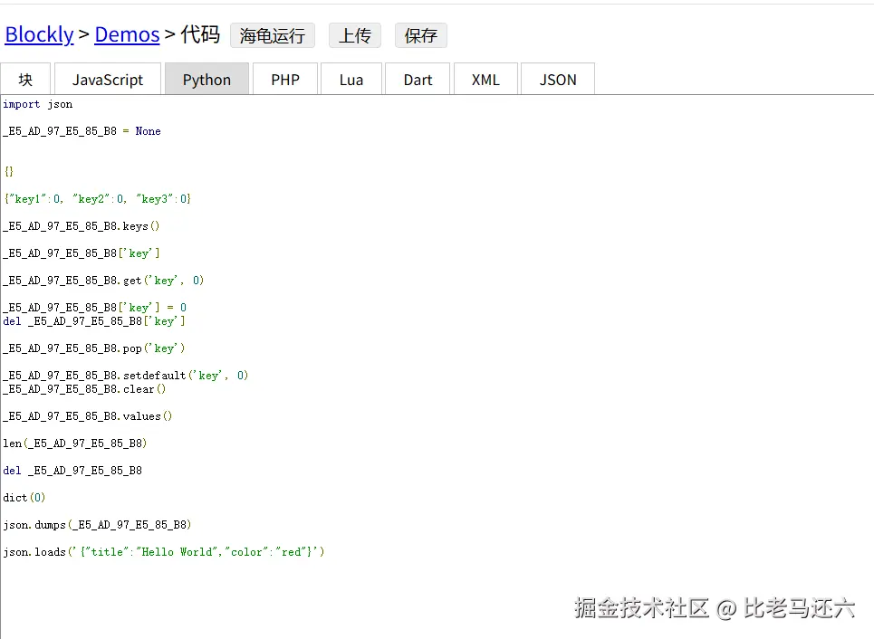The image size is (874, 639).
Task: Click the '.values()' code line
Action: click(x=88, y=416)
